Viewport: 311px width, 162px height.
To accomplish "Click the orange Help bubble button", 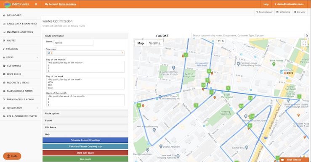I will pos(12,156).
